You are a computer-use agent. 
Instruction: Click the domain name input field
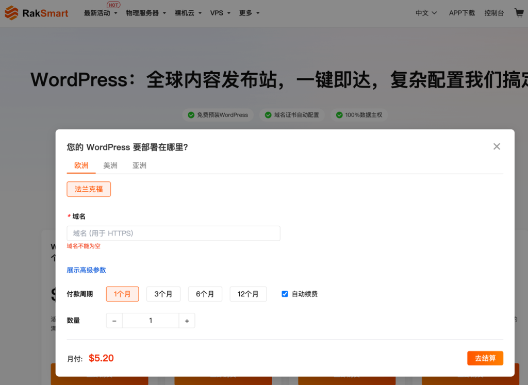click(173, 233)
